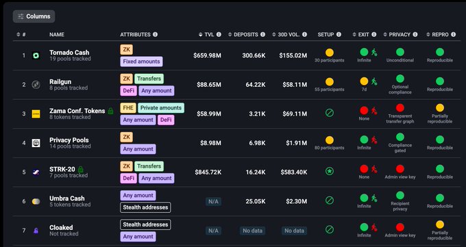Image resolution: width=466 pixels, height=247 pixels.
Task: Open the STRK-20 protocol name
Action: coord(62,169)
